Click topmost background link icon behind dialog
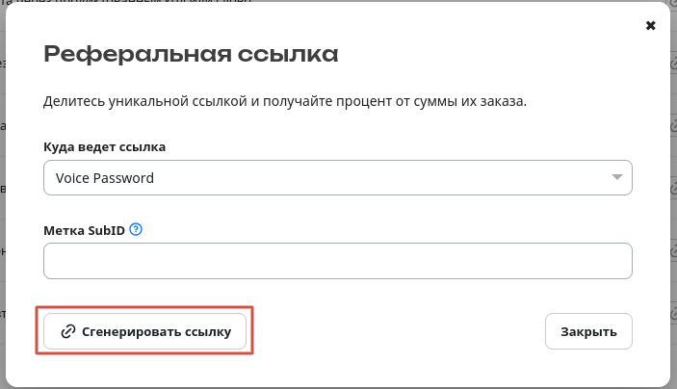Screen dimensions: 677x389 coord(674,64)
